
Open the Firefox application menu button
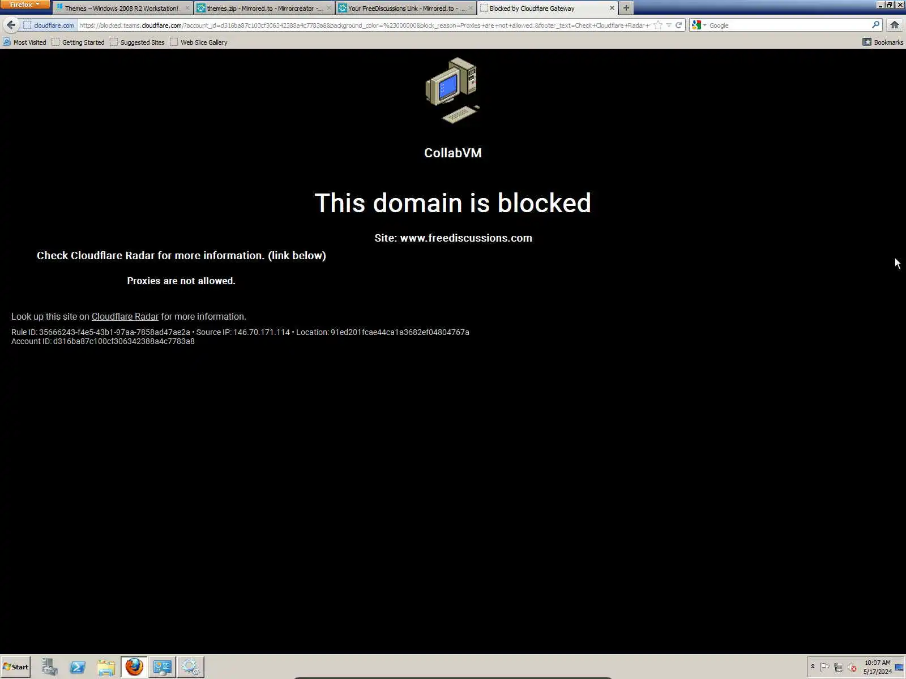pyautogui.click(x=25, y=5)
